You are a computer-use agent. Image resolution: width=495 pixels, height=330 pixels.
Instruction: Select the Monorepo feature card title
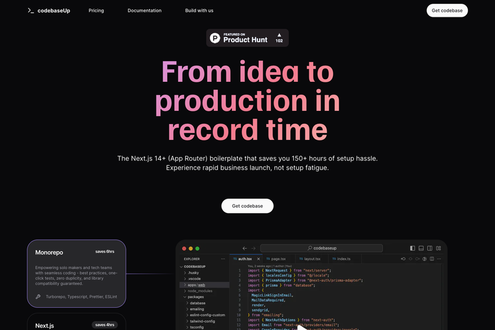tap(49, 253)
